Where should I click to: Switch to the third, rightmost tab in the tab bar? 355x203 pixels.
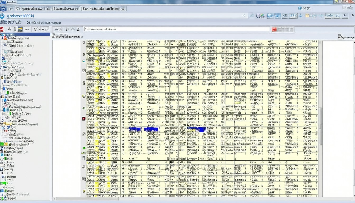coord(100,8)
